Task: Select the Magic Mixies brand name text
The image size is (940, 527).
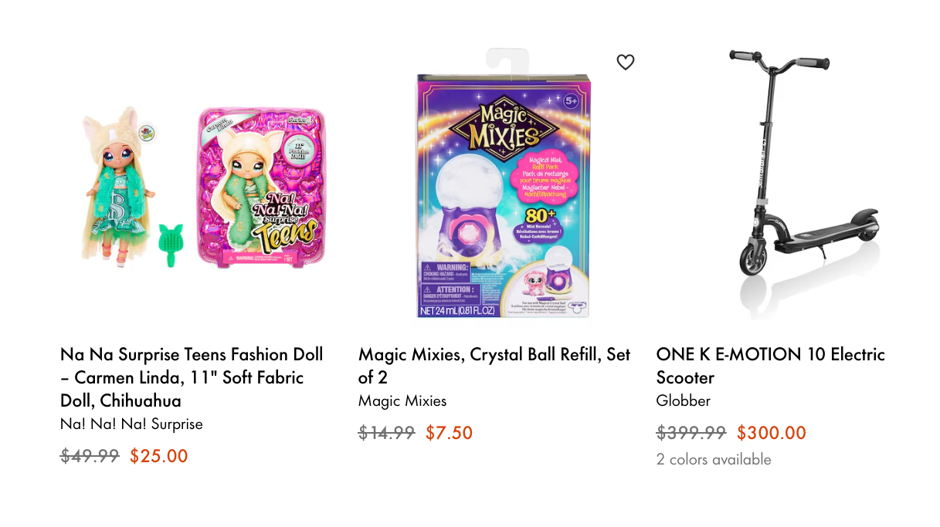Action: [402, 400]
